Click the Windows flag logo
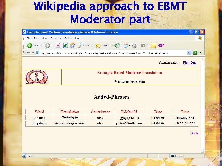Screen dimensions: 222x166 tap(200, 38)
